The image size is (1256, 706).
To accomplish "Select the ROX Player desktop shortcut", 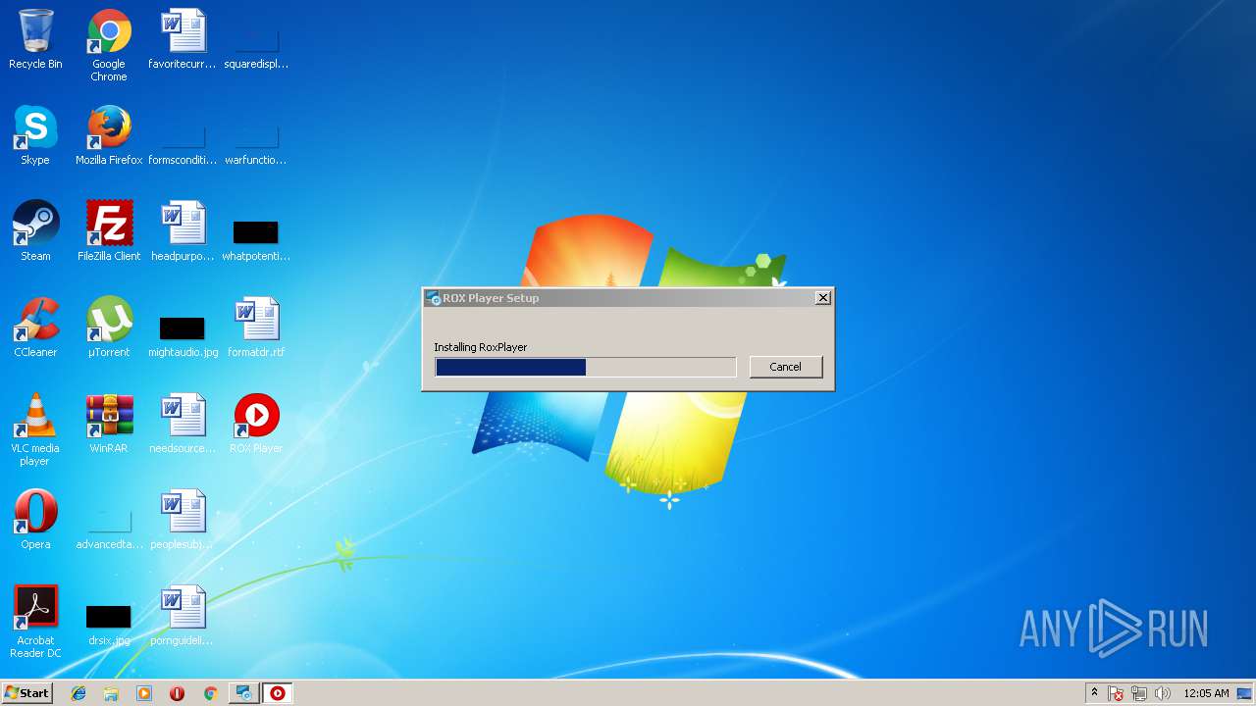I will pyautogui.click(x=256, y=424).
